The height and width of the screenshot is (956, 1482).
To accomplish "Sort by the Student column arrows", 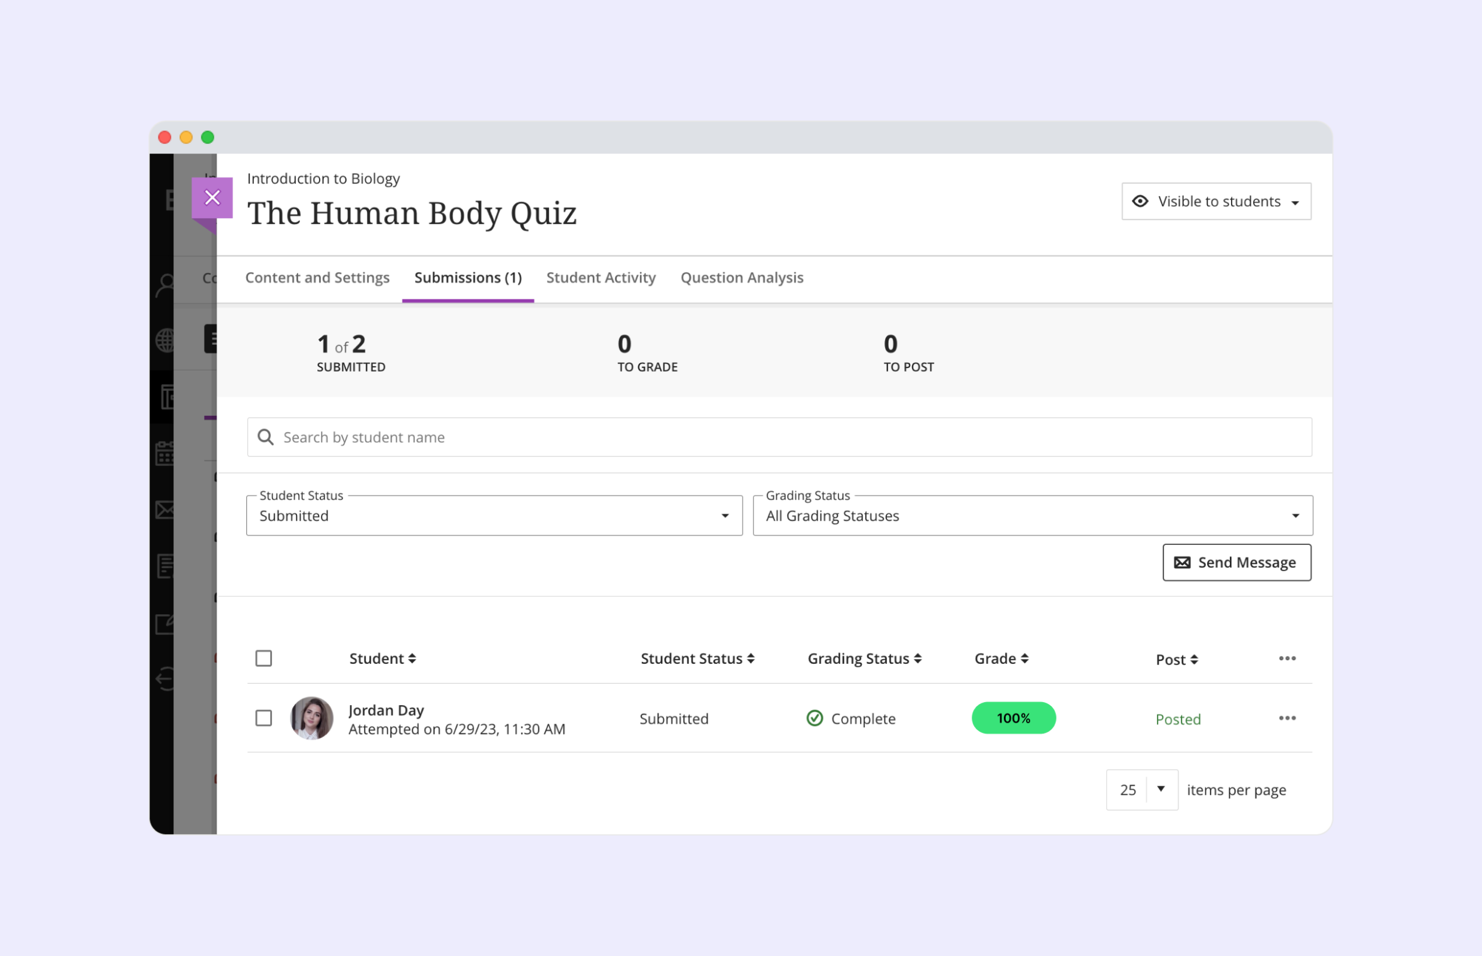I will [x=412, y=658].
